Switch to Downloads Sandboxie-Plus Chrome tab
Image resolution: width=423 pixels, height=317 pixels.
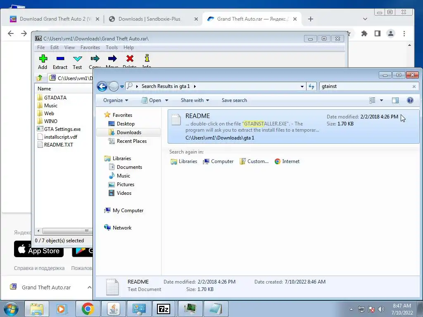pyautogui.click(x=149, y=19)
